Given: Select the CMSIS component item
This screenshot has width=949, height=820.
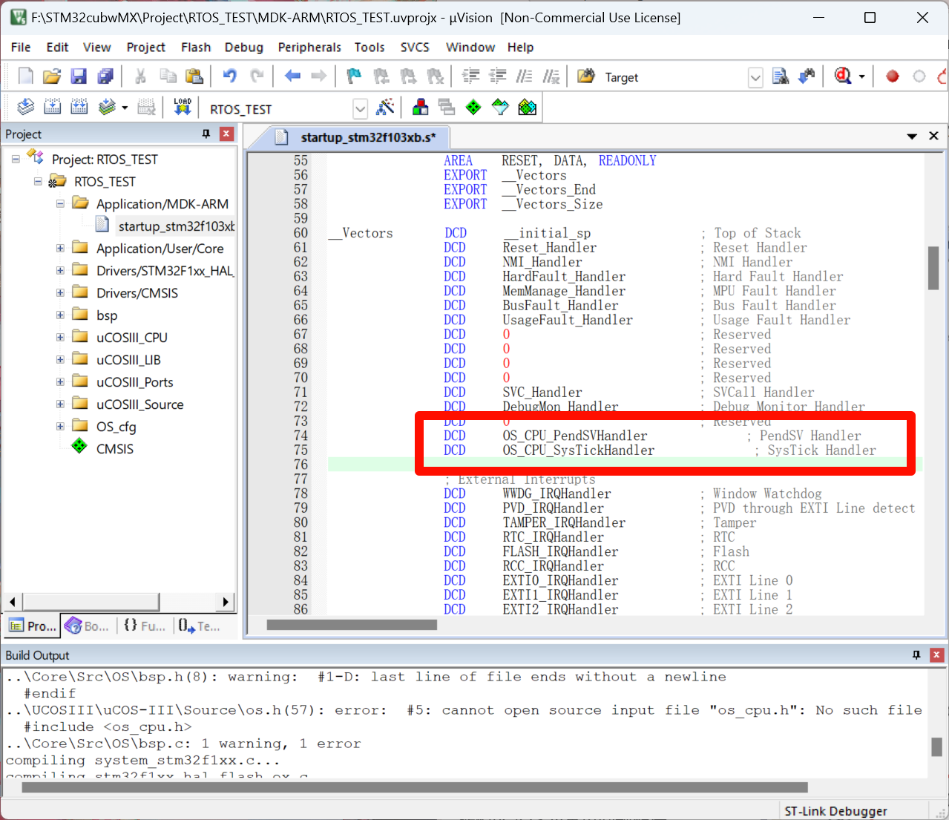Looking at the screenshot, I should click(x=115, y=449).
